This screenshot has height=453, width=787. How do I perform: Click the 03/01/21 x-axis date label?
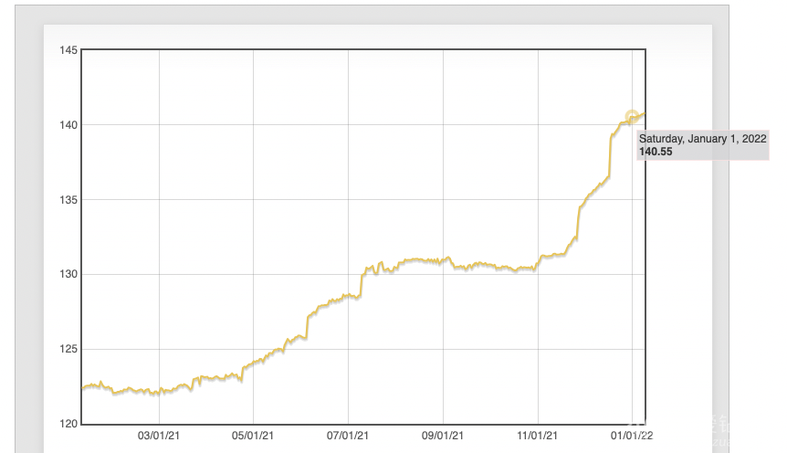pos(159,437)
